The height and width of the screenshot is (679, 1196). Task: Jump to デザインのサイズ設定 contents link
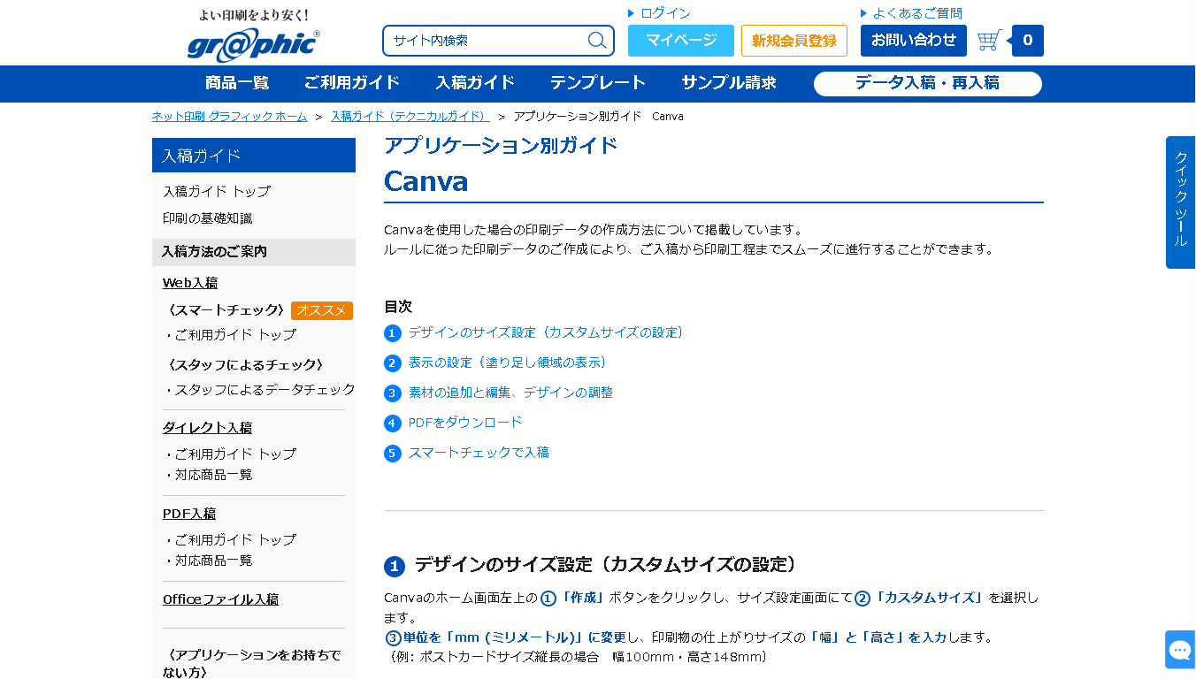[548, 332]
